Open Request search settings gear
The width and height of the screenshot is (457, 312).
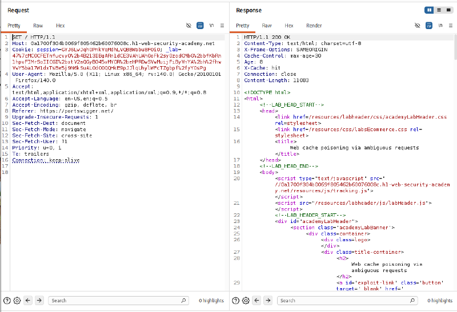17,301
